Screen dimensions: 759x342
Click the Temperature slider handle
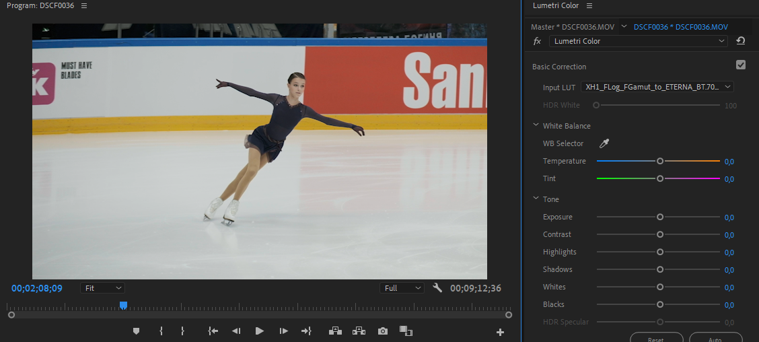pos(660,161)
